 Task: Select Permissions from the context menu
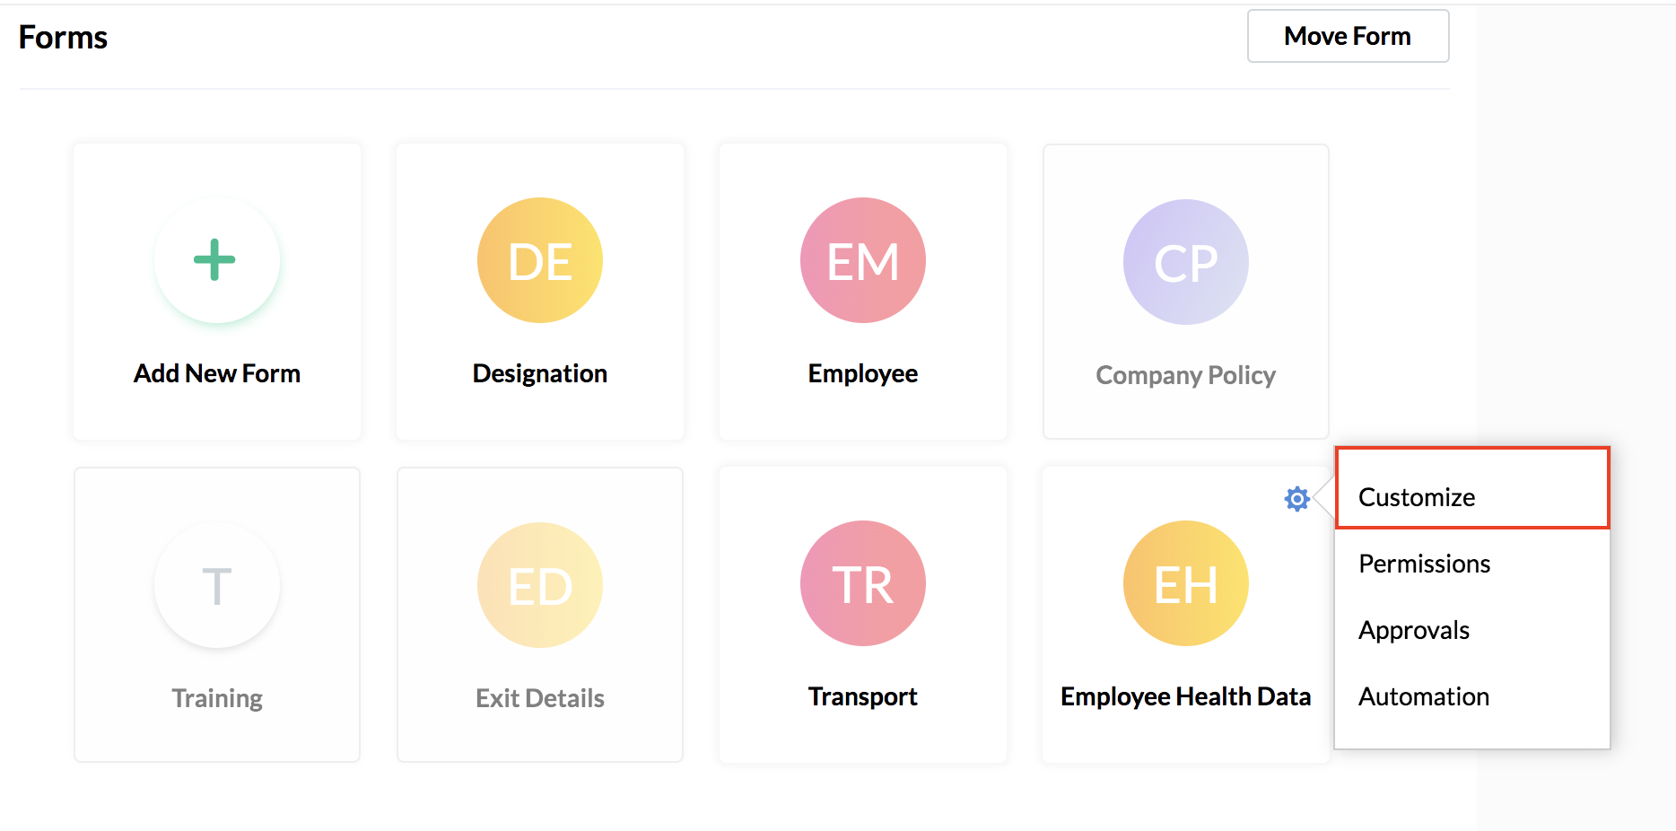pos(1424,564)
